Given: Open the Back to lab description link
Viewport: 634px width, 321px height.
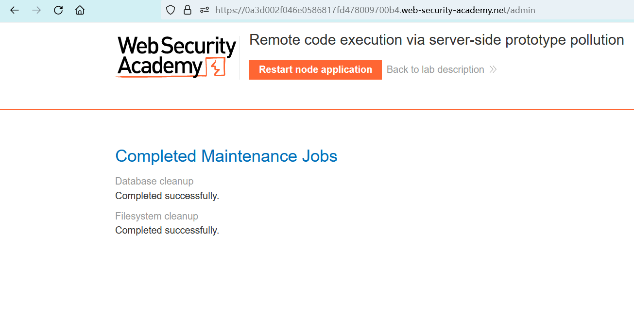Looking at the screenshot, I should 435,70.
